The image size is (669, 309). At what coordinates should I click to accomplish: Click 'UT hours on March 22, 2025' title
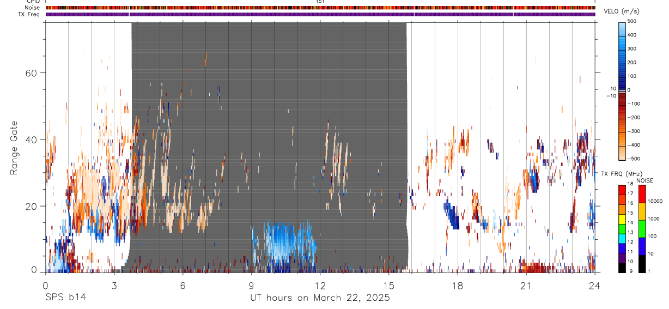(320, 298)
